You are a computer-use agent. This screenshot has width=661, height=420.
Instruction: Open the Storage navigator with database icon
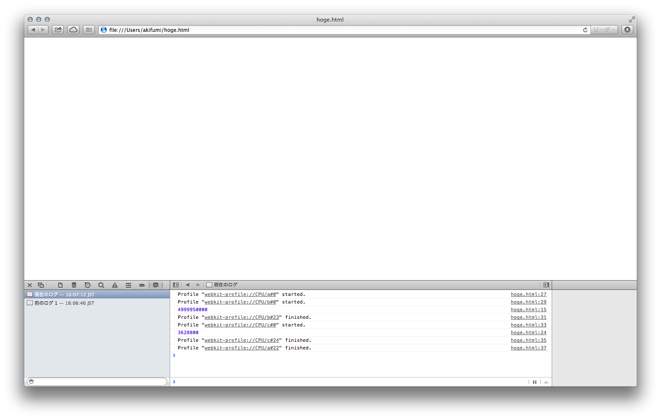click(x=74, y=285)
